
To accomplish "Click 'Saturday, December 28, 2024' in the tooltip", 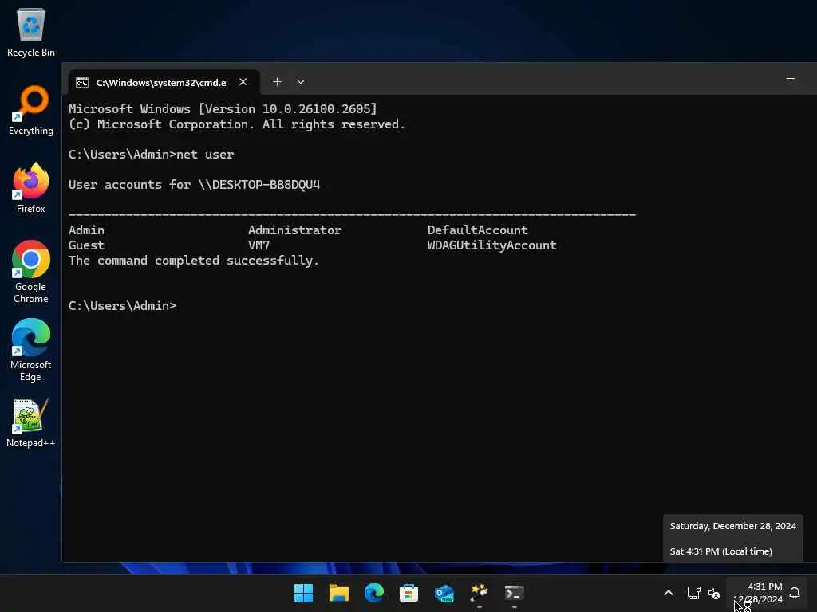I will [732, 526].
